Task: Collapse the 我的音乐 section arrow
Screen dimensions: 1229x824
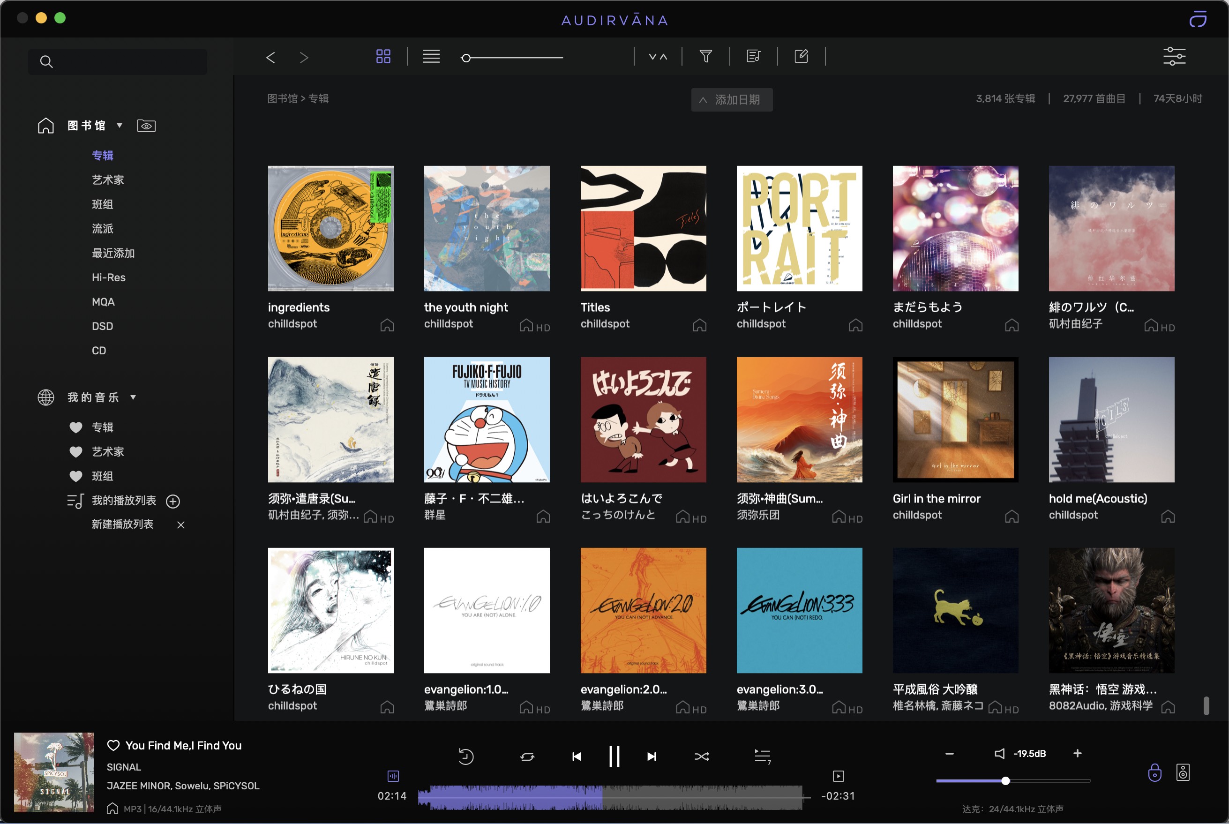Action: tap(133, 397)
